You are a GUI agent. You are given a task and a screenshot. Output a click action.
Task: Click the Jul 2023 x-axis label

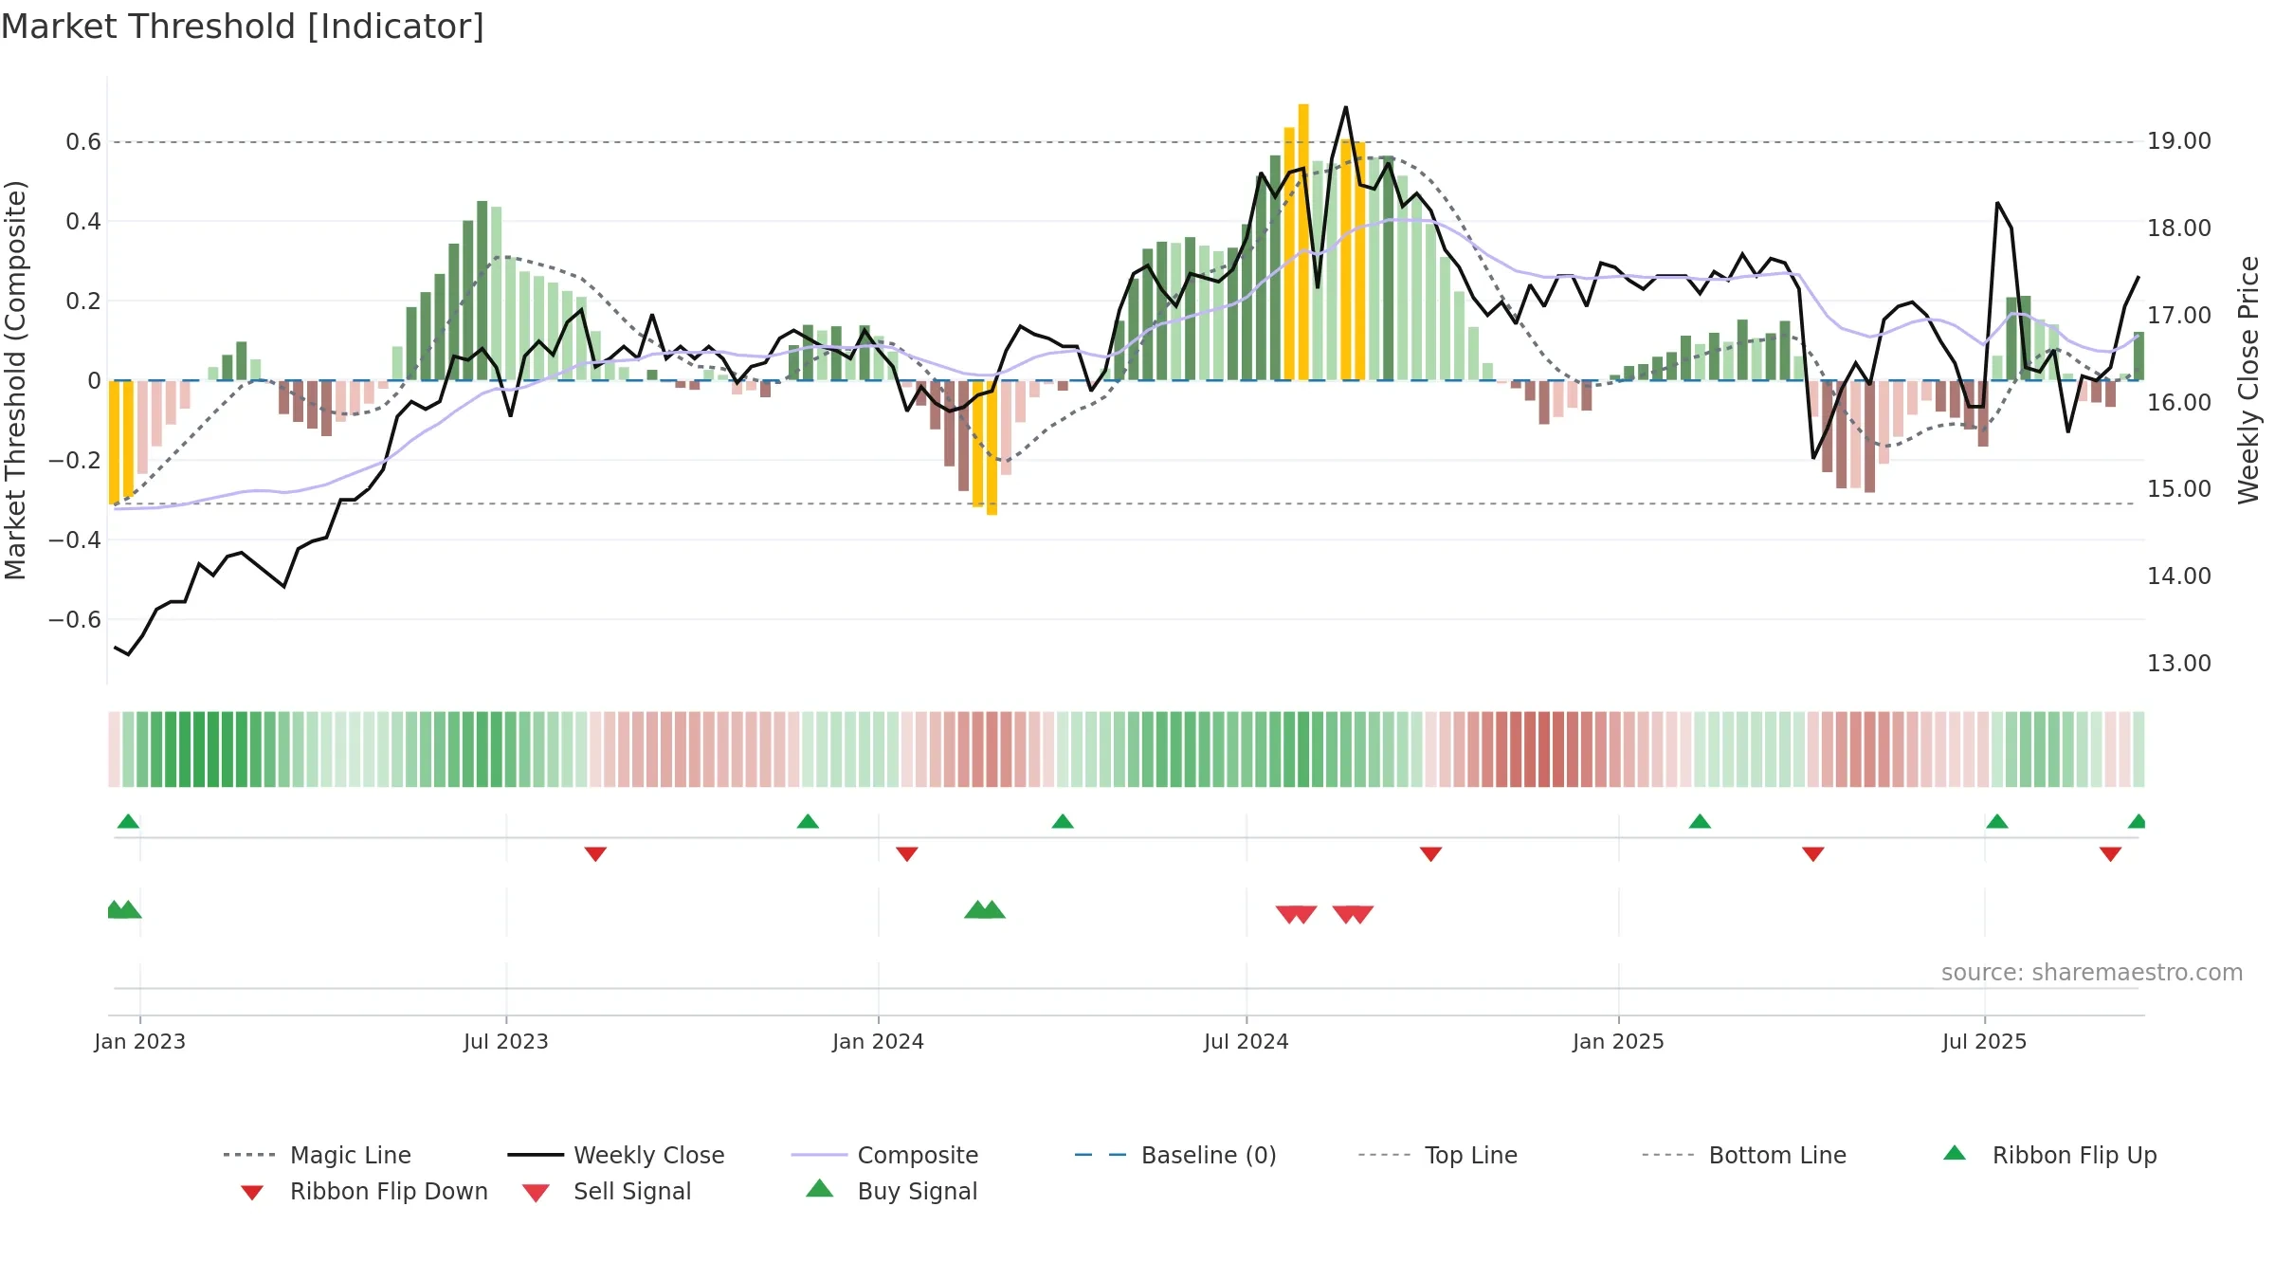pyautogui.click(x=506, y=1041)
